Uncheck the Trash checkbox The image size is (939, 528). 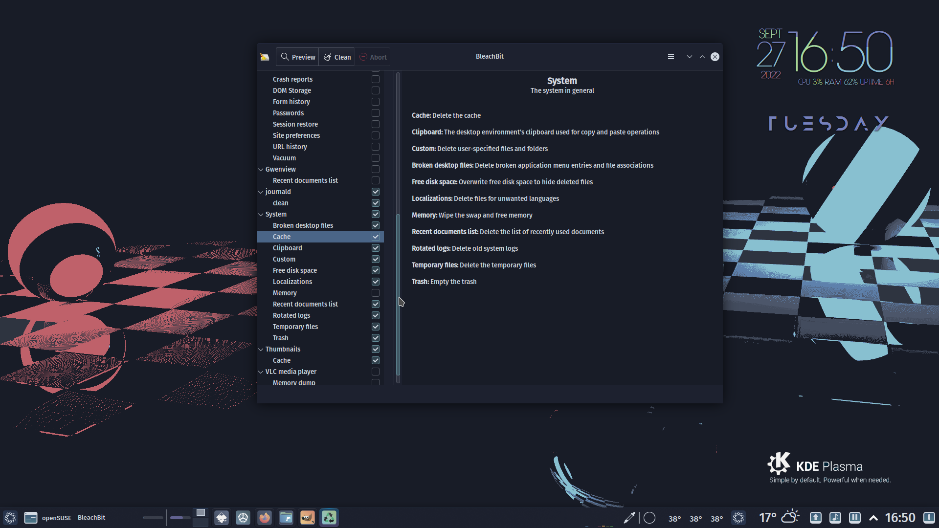click(376, 338)
